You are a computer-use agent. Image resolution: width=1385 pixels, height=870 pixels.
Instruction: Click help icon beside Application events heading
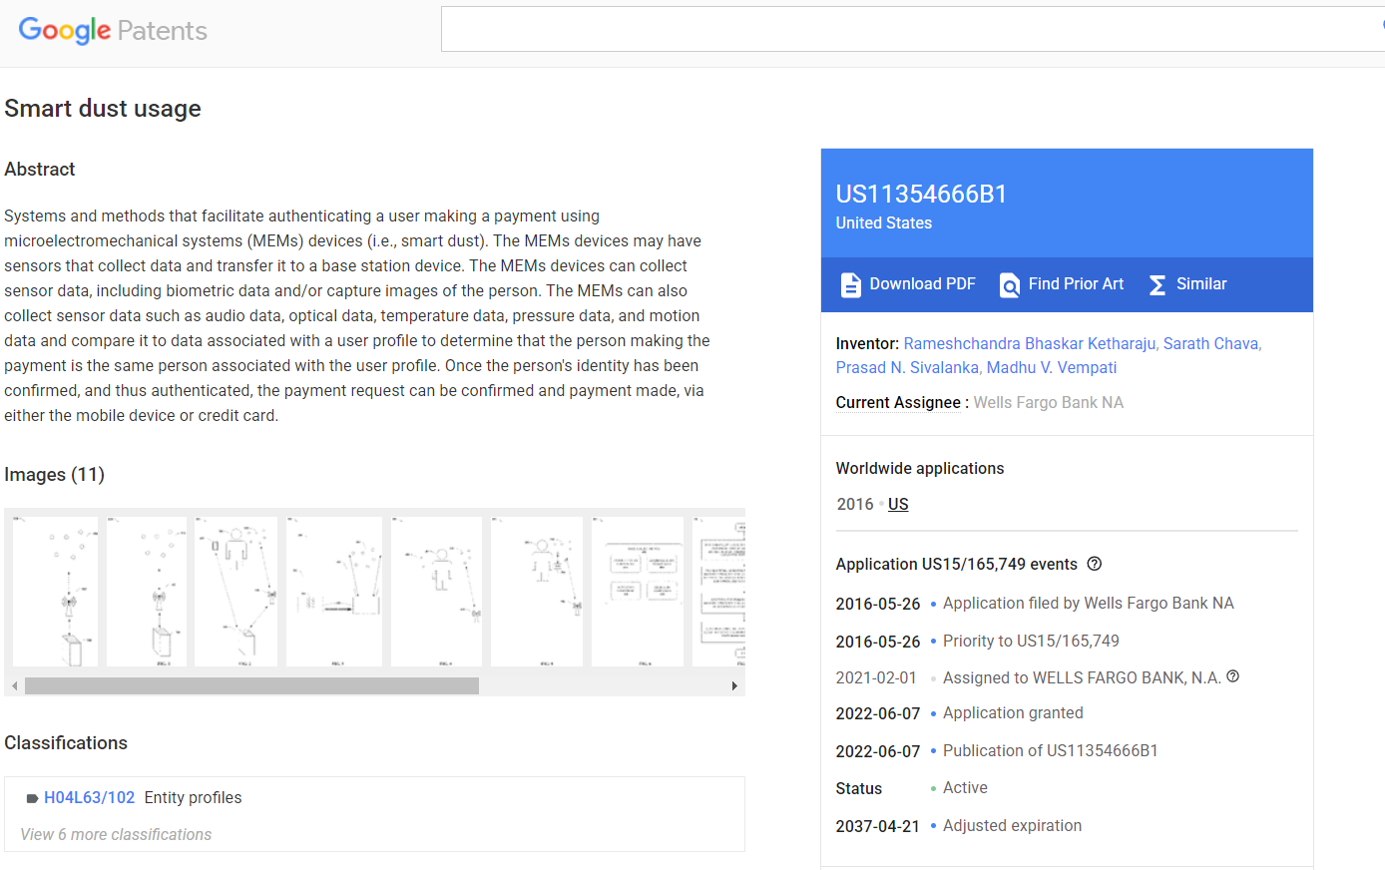pos(1095,564)
